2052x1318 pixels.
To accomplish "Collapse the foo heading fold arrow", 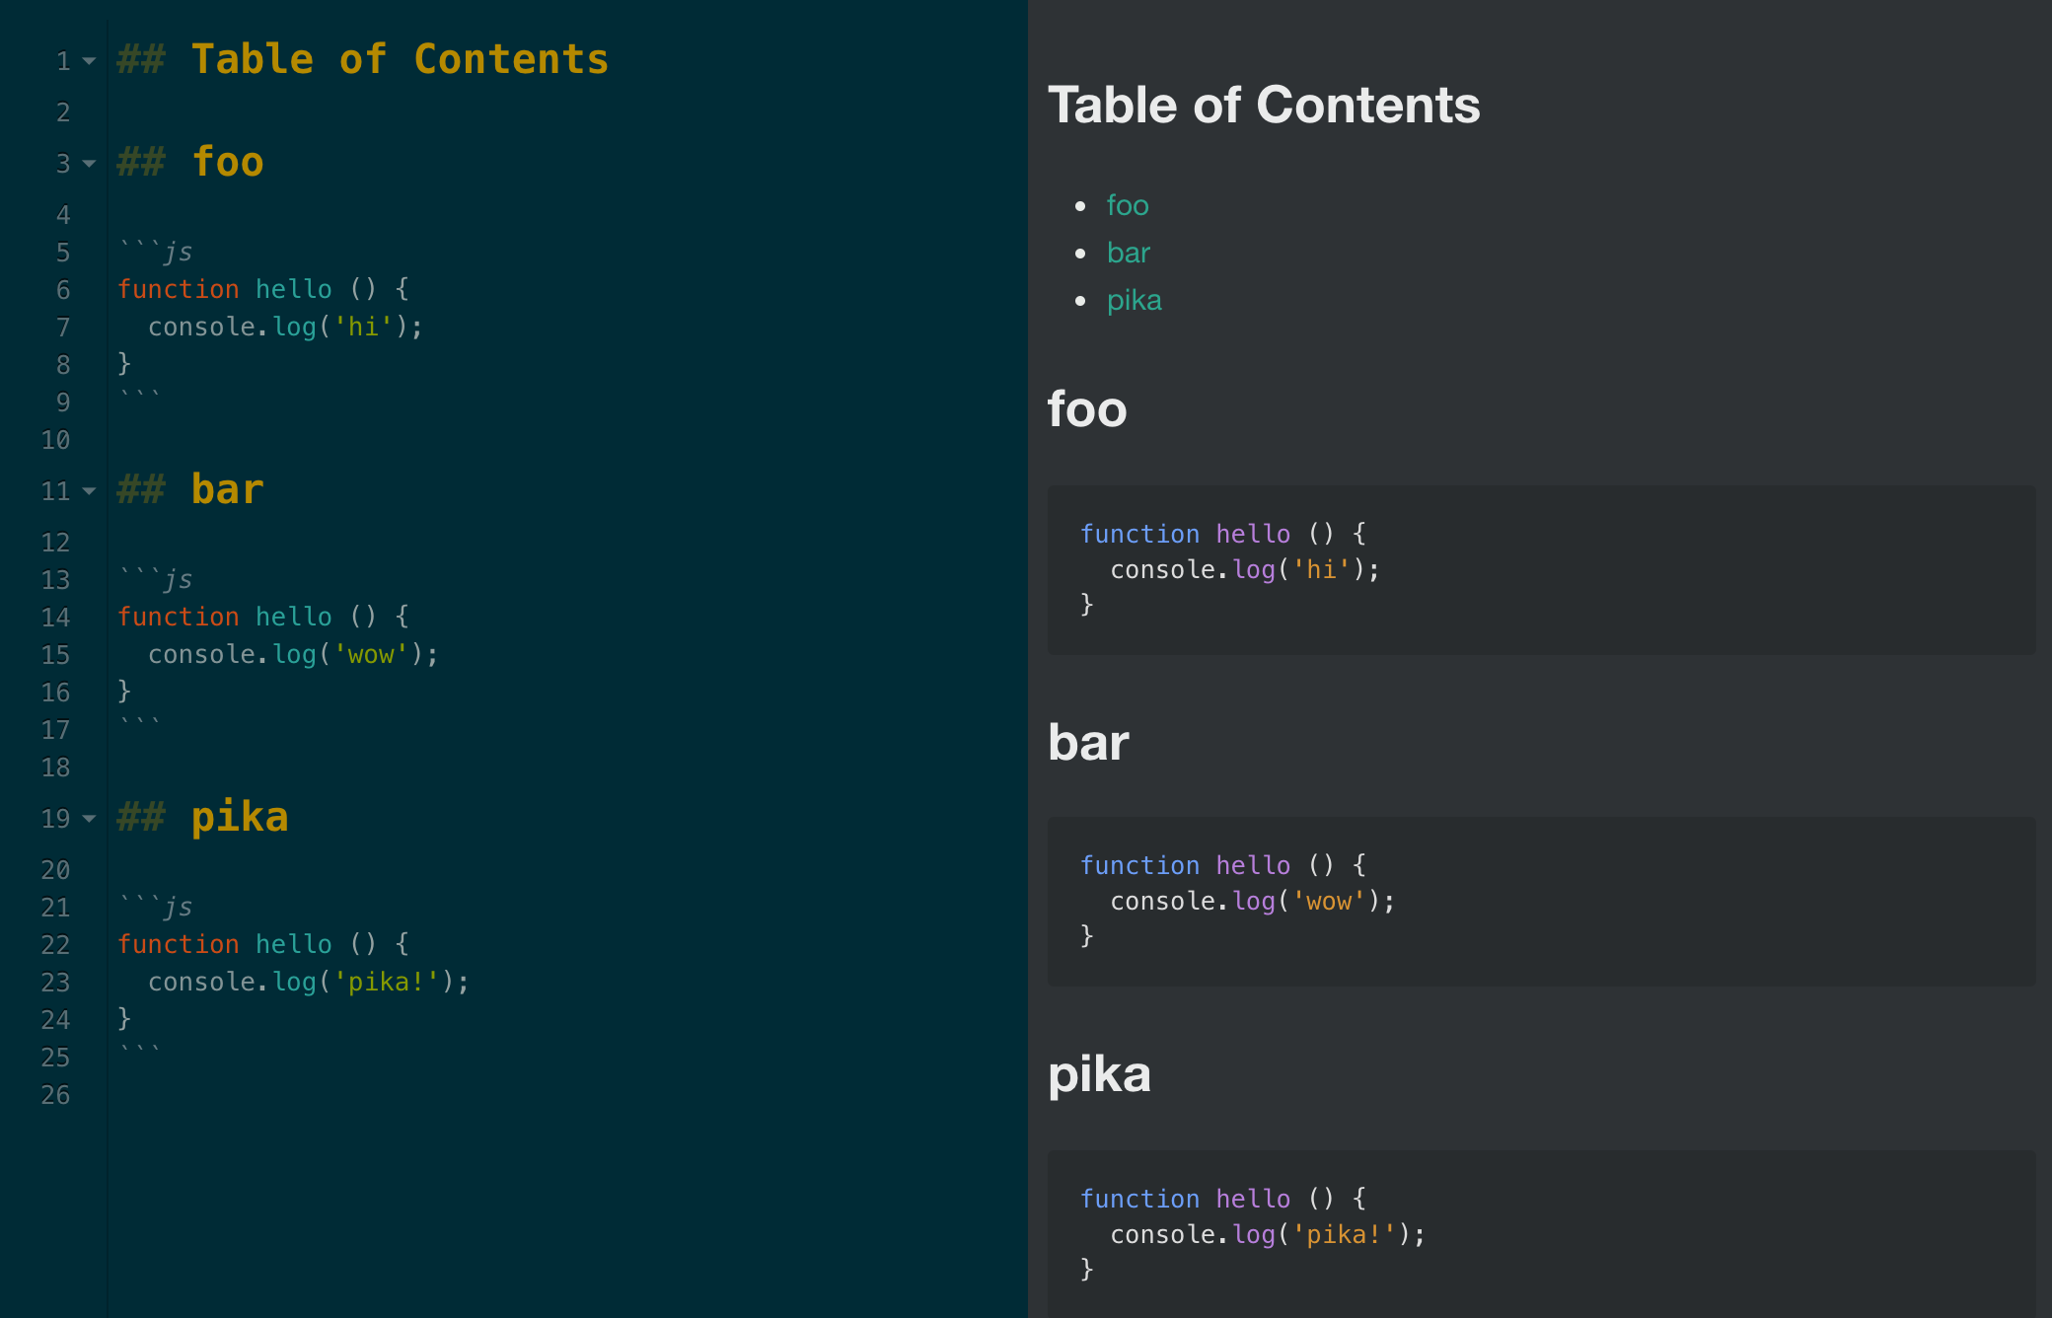I will (89, 164).
